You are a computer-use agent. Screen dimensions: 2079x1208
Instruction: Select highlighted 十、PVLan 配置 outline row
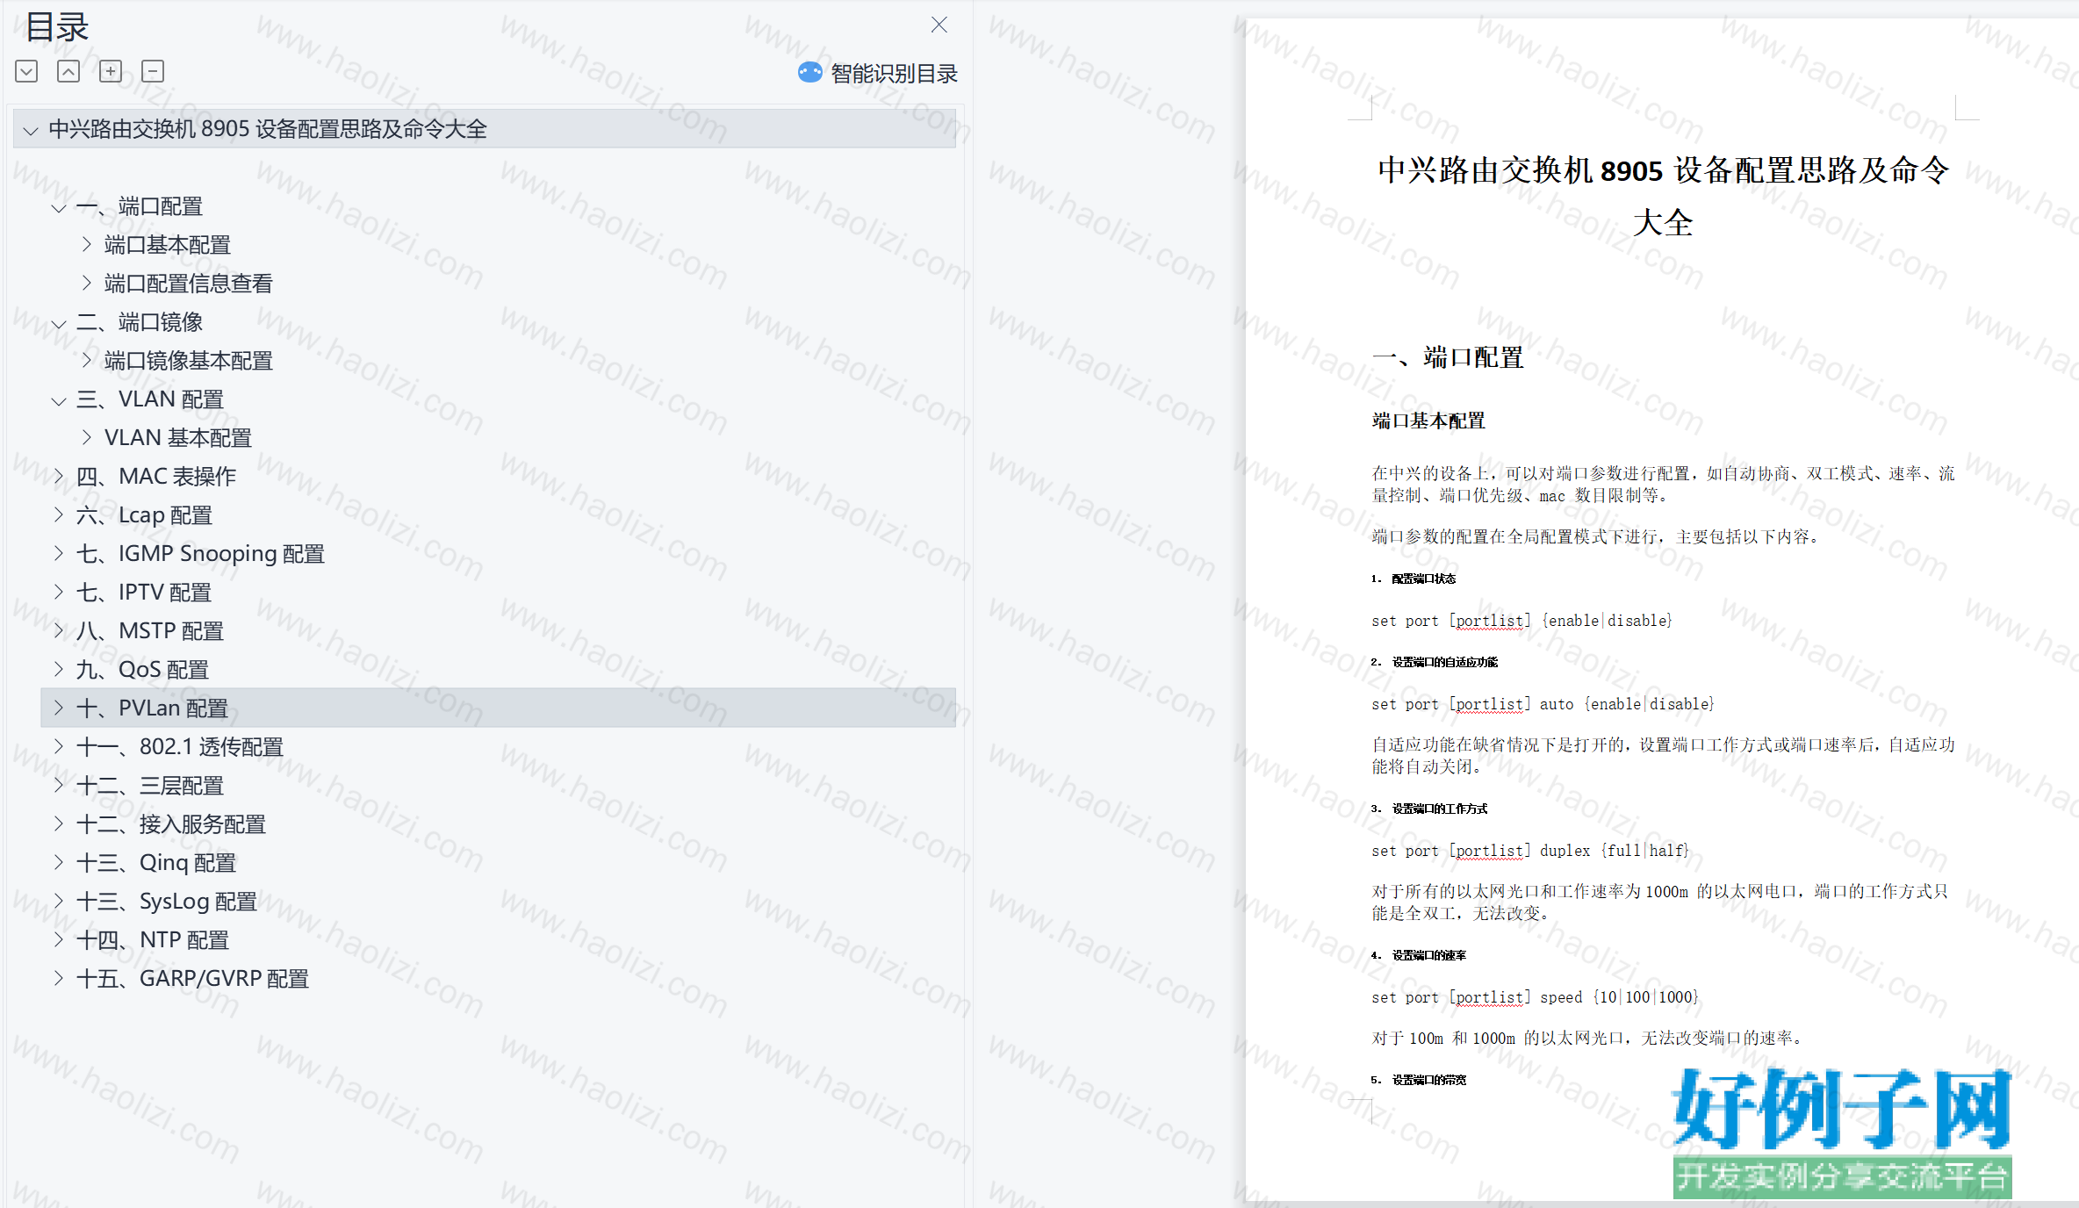(498, 708)
